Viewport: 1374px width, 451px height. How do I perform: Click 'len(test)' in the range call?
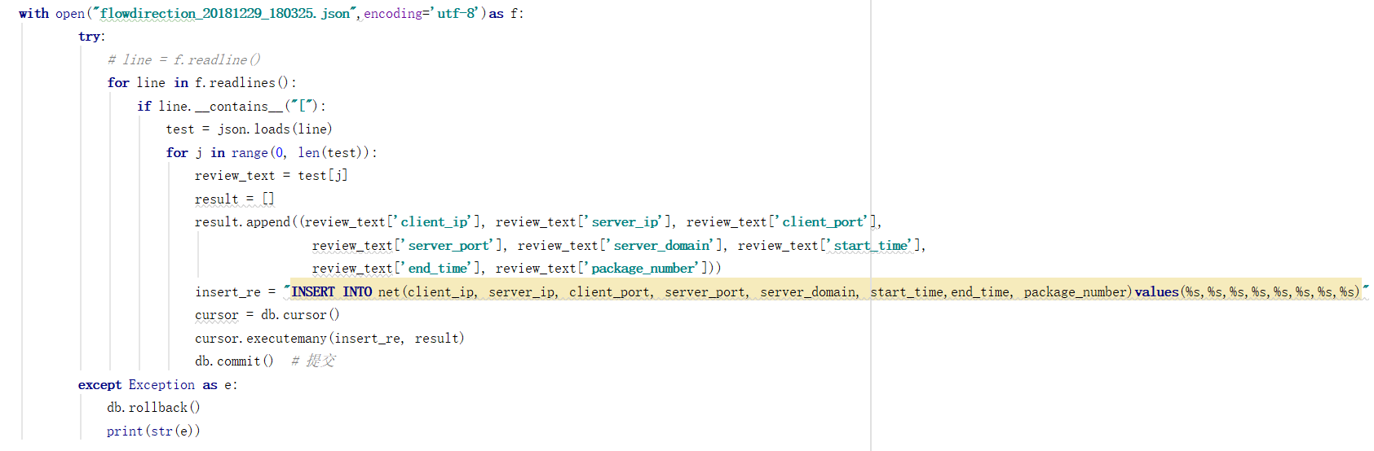pos(330,152)
